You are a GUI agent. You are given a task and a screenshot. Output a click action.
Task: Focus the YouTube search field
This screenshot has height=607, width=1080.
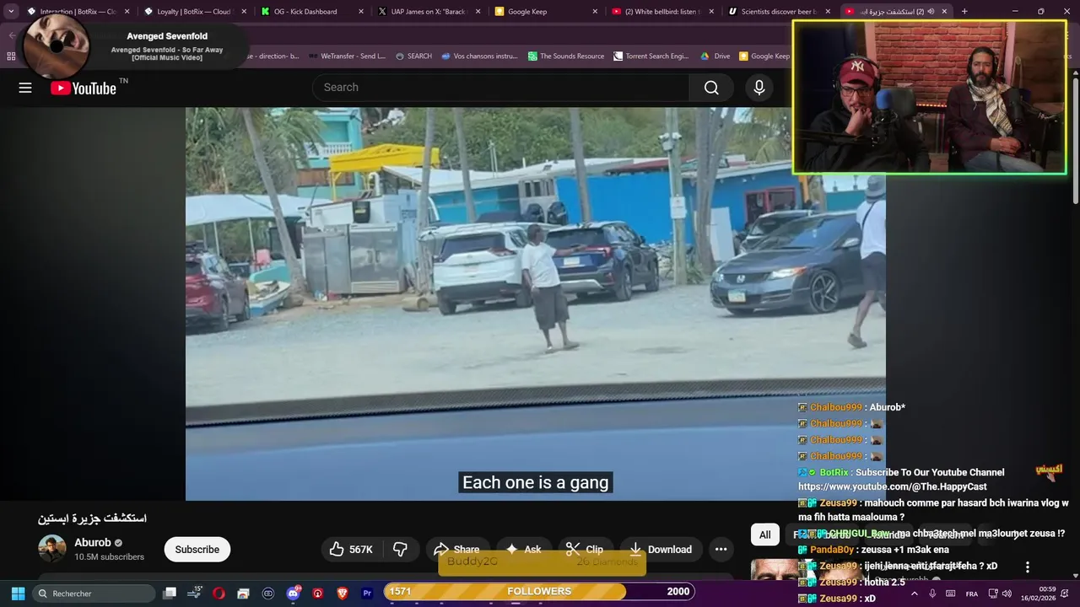coord(501,88)
